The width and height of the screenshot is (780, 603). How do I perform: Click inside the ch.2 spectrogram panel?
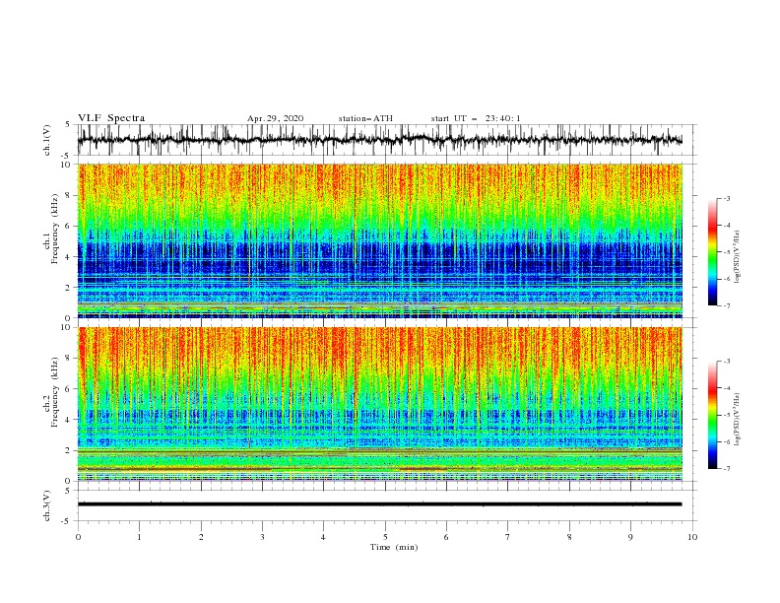pyautogui.click(x=380, y=404)
